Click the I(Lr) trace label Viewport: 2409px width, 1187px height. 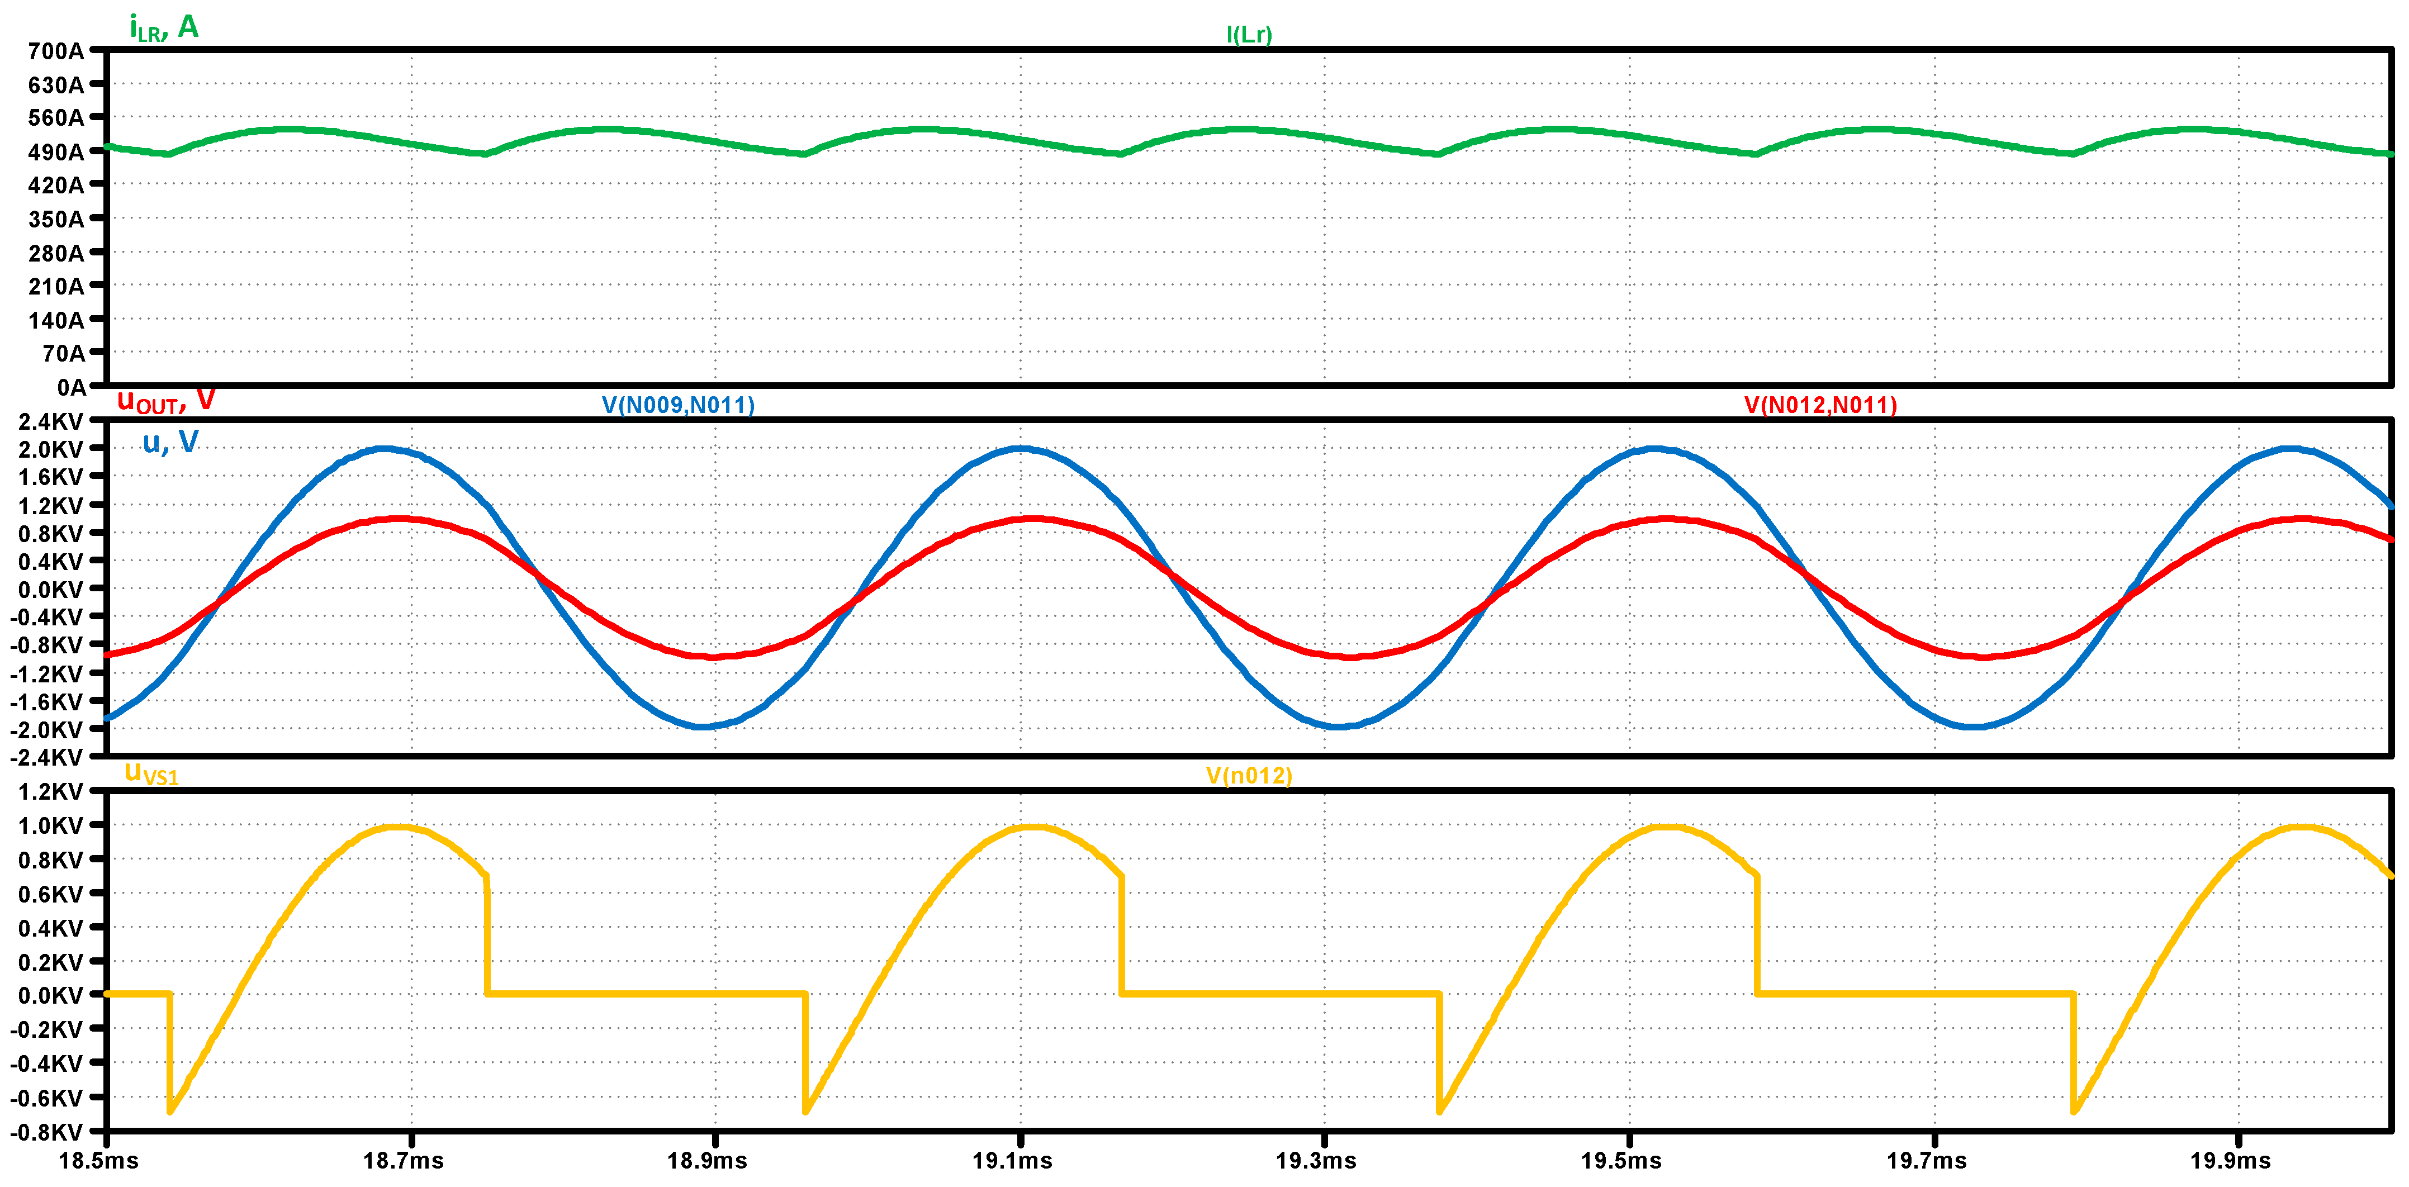pos(1249,35)
